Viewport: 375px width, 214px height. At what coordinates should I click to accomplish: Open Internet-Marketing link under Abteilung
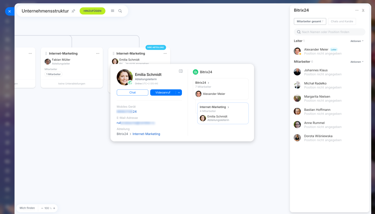[x=146, y=134]
